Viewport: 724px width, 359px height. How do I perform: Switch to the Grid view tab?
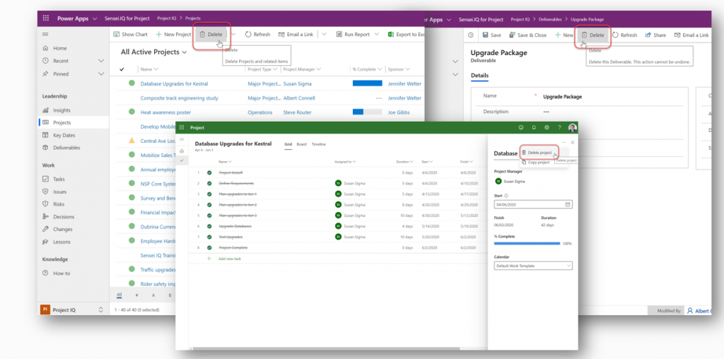288,144
